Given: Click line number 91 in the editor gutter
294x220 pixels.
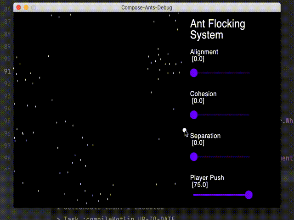Looking at the screenshot, I should [7, 71].
